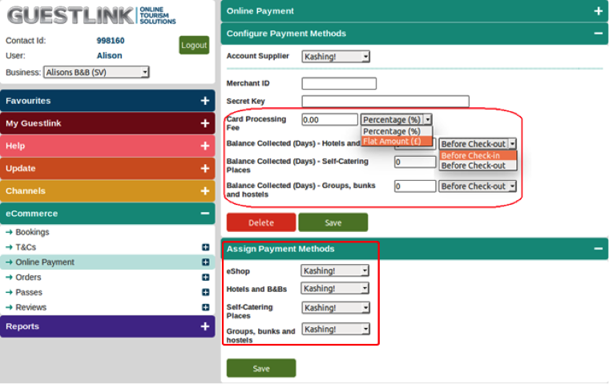Open Help menu section
Image resolution: width=609 pixels, height=384 pixels.
(107, 146)
